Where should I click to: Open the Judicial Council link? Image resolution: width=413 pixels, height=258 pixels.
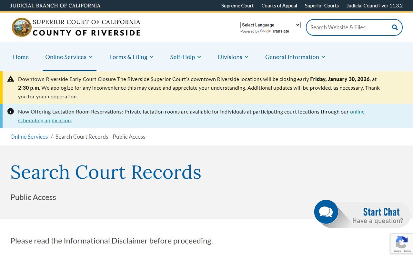[x=363, y=5]
